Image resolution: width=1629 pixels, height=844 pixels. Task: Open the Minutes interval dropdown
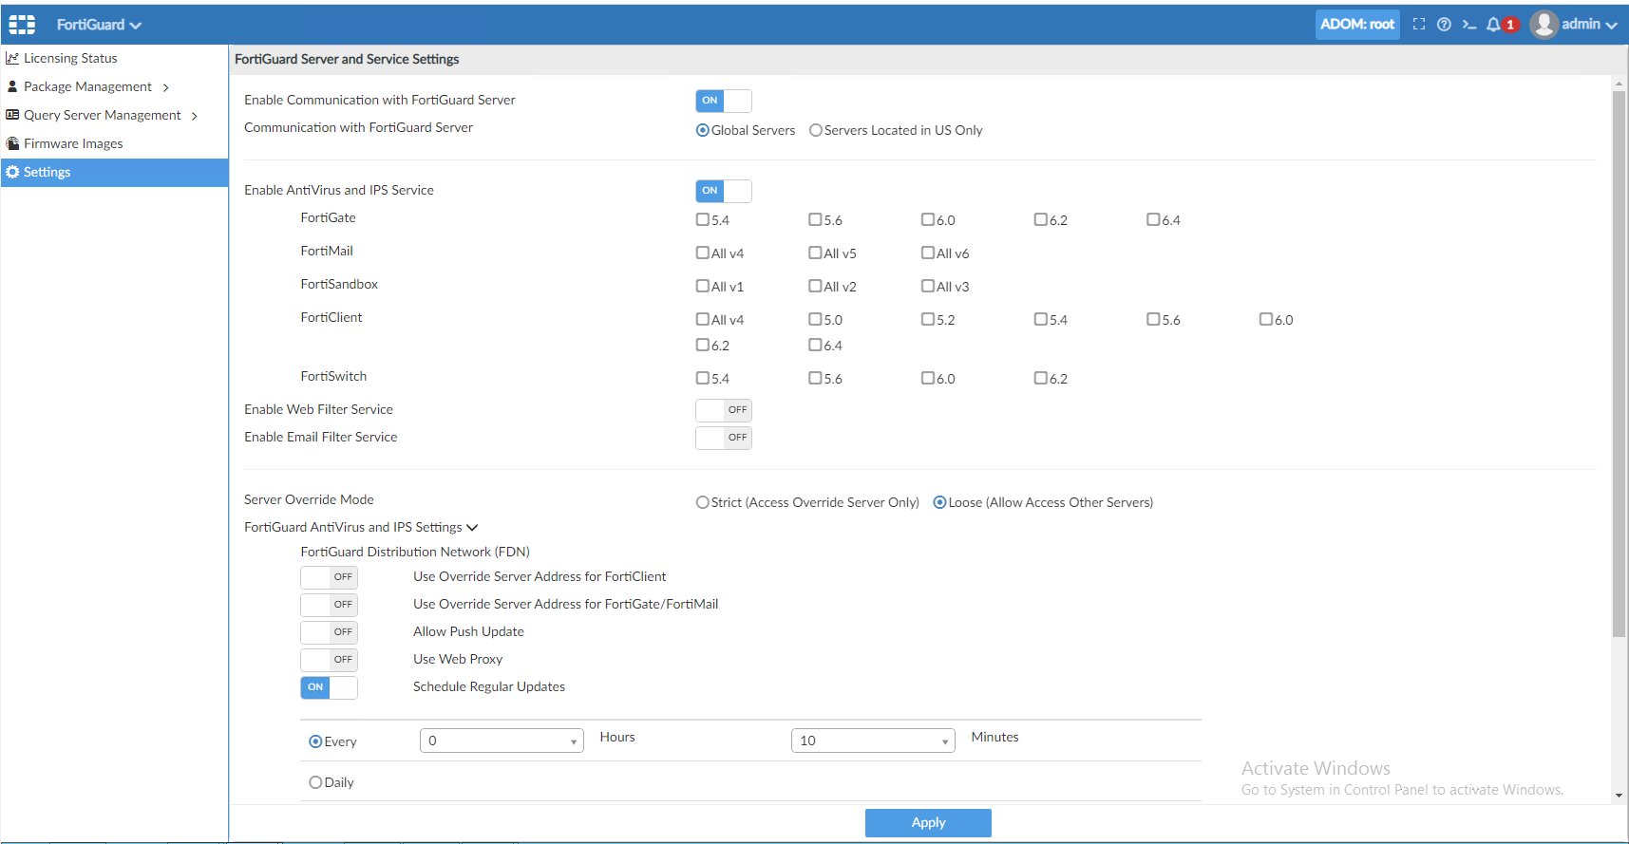click(x=873, y=741)
